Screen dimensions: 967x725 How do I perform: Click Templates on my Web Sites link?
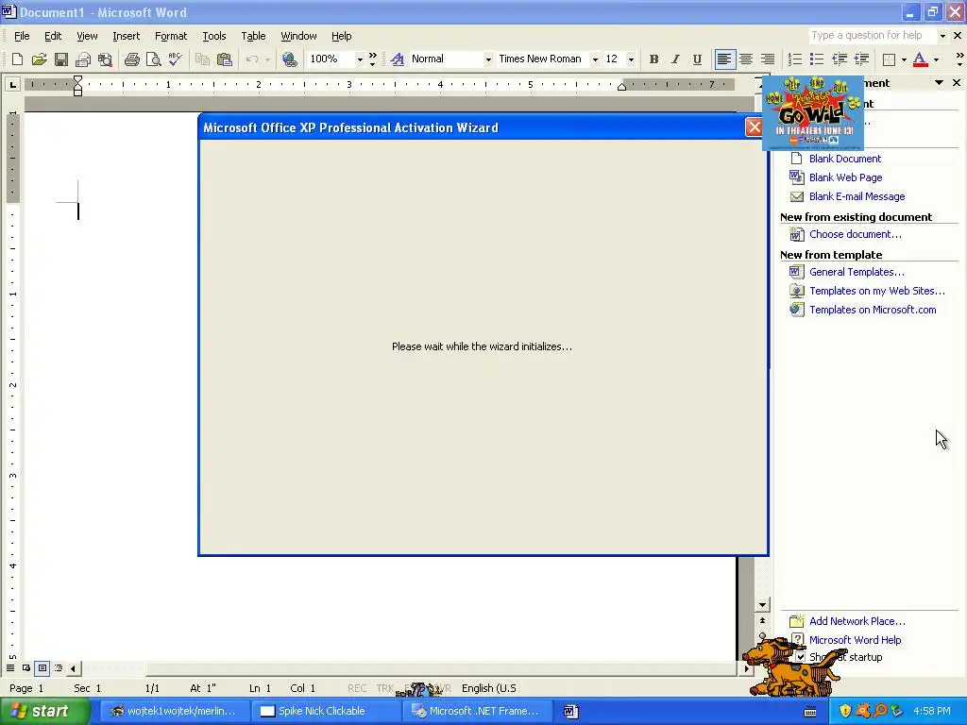point(877,291)
